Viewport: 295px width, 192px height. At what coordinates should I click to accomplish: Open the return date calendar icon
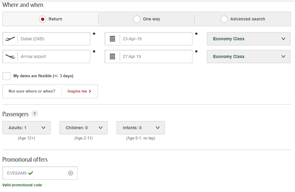tap(112, 56)
